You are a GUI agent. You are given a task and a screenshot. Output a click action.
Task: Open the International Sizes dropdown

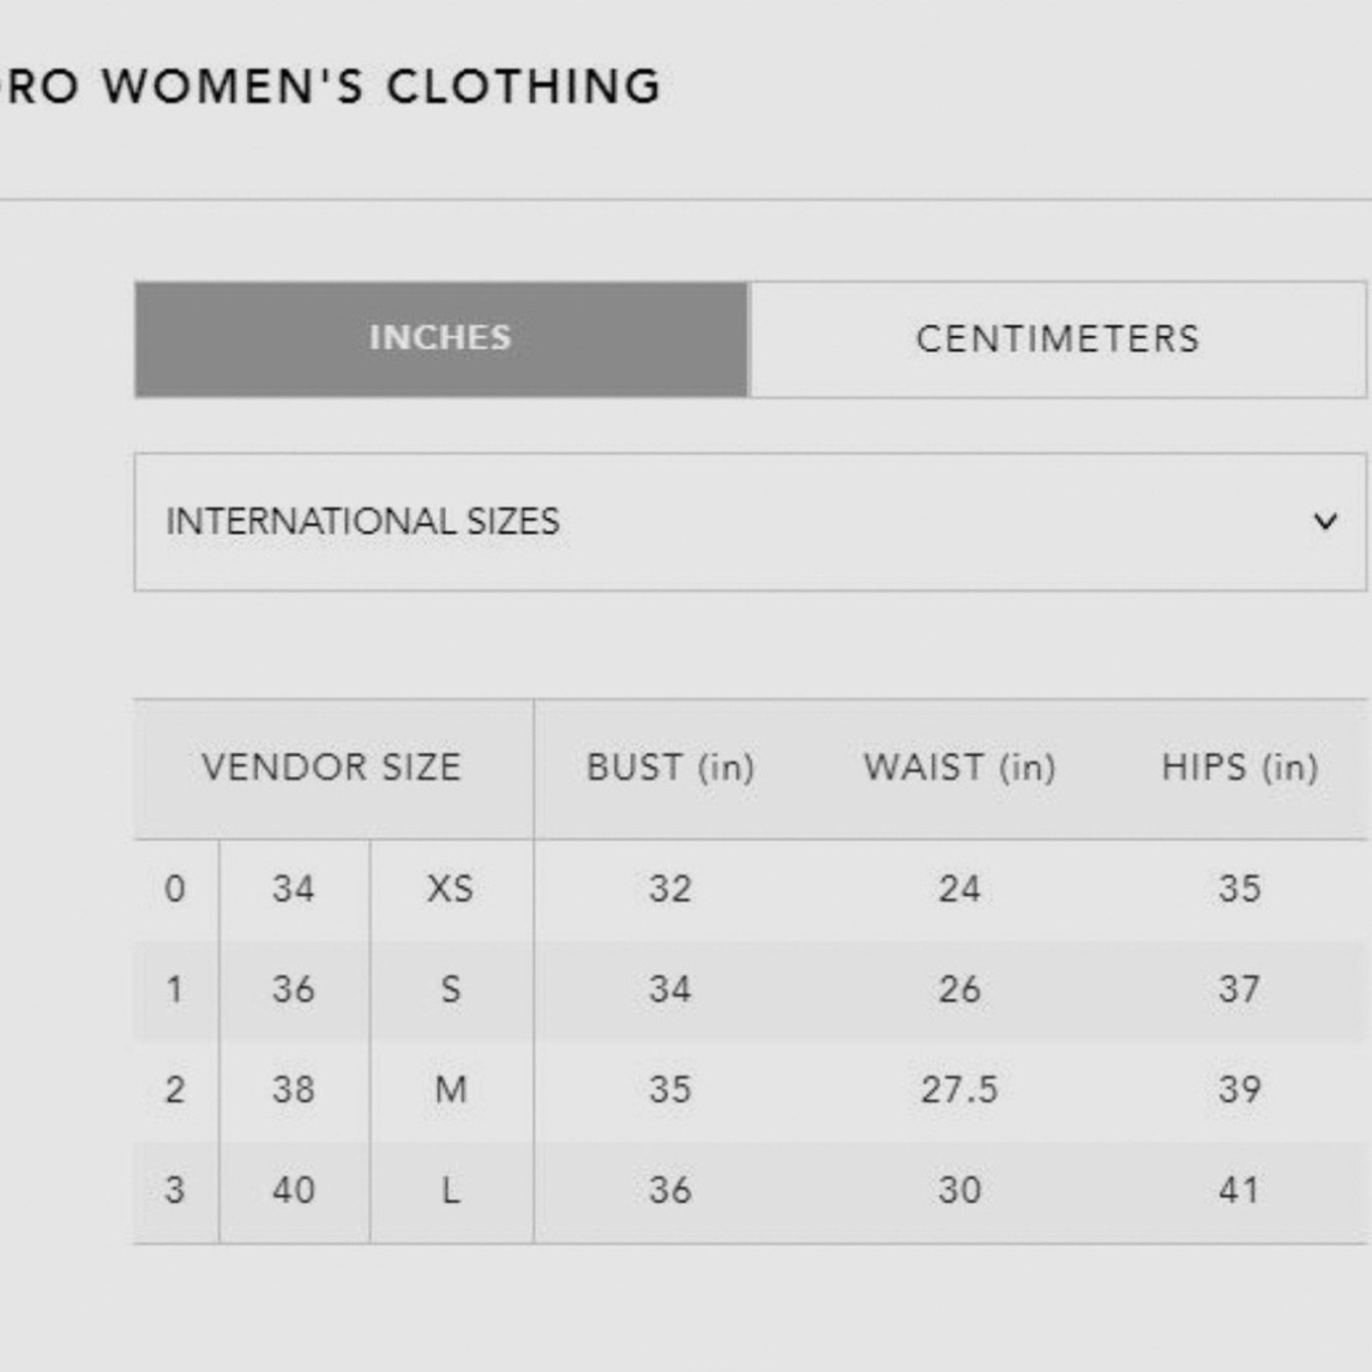tap(750, 521)
